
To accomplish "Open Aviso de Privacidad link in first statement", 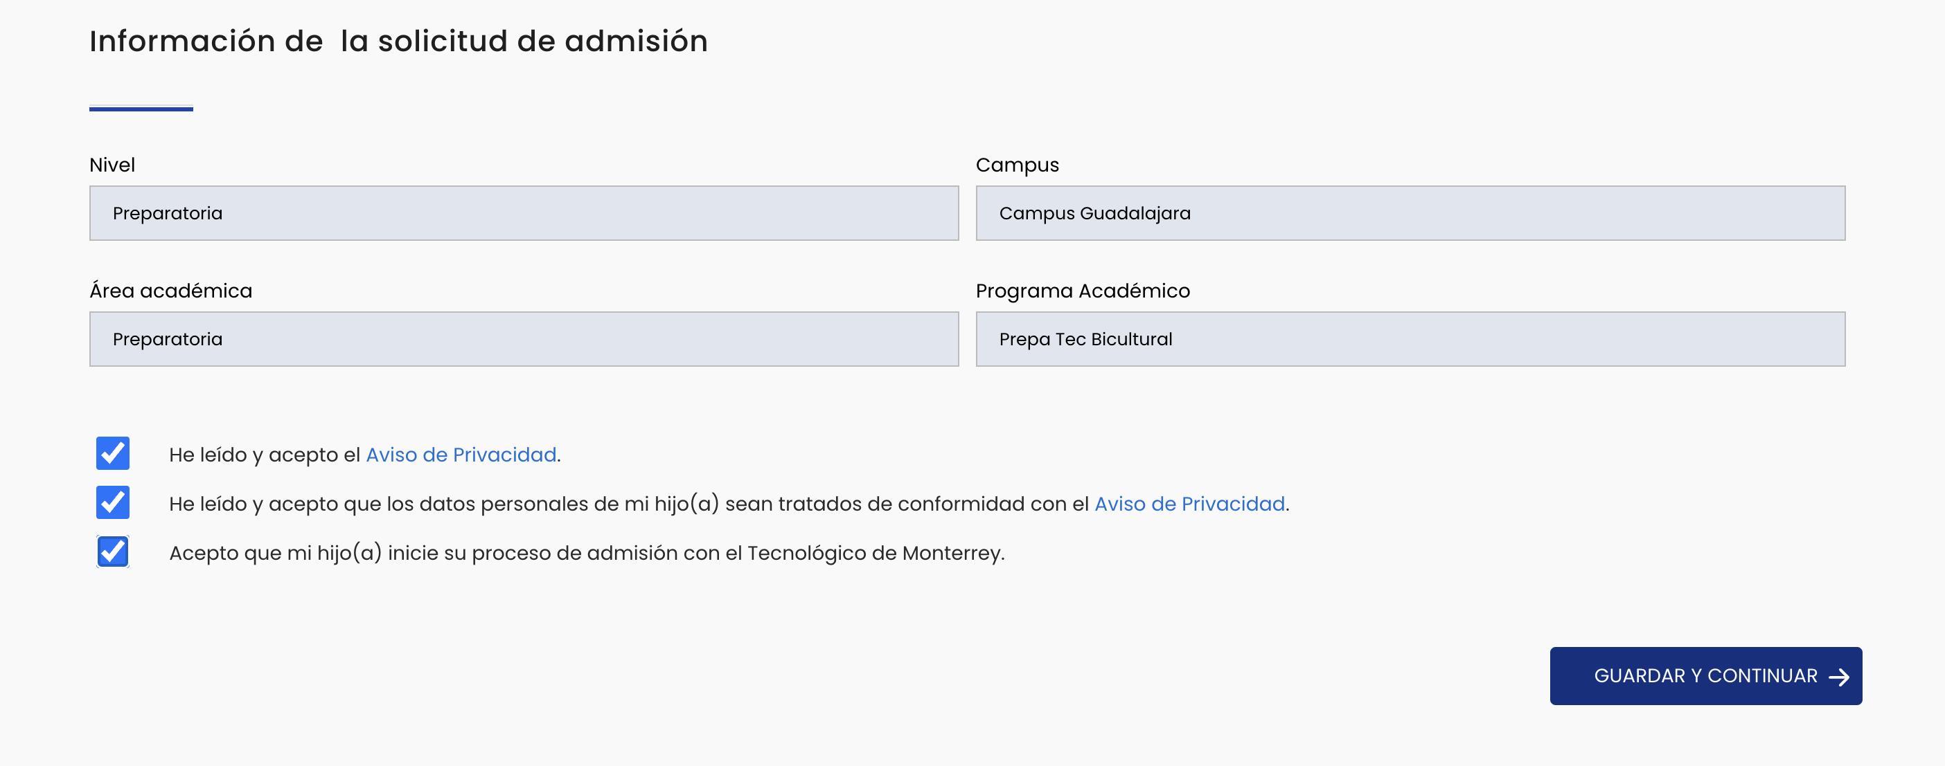I will (x=461, y=455).
